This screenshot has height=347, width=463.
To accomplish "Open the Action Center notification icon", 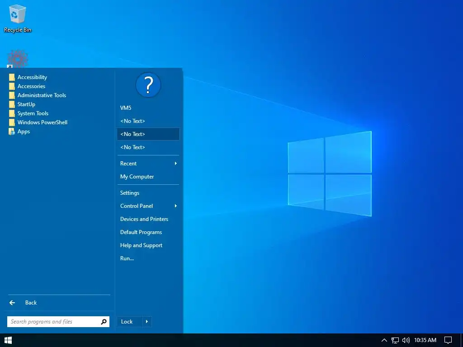I will coord(448,340).
